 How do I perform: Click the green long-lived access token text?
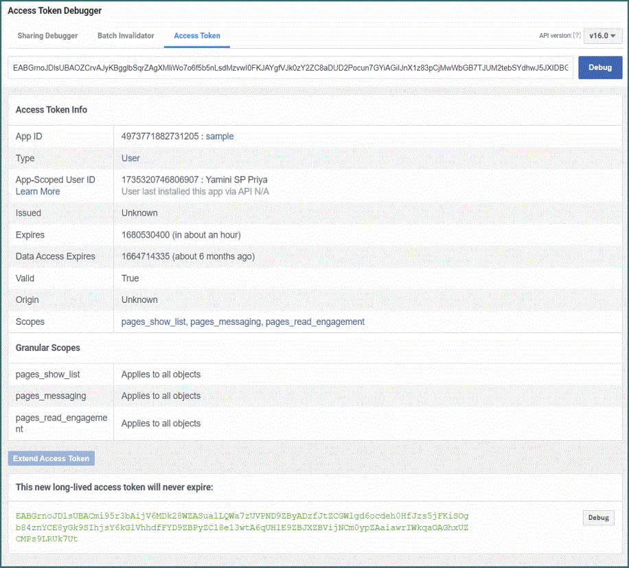click(242, 527)
